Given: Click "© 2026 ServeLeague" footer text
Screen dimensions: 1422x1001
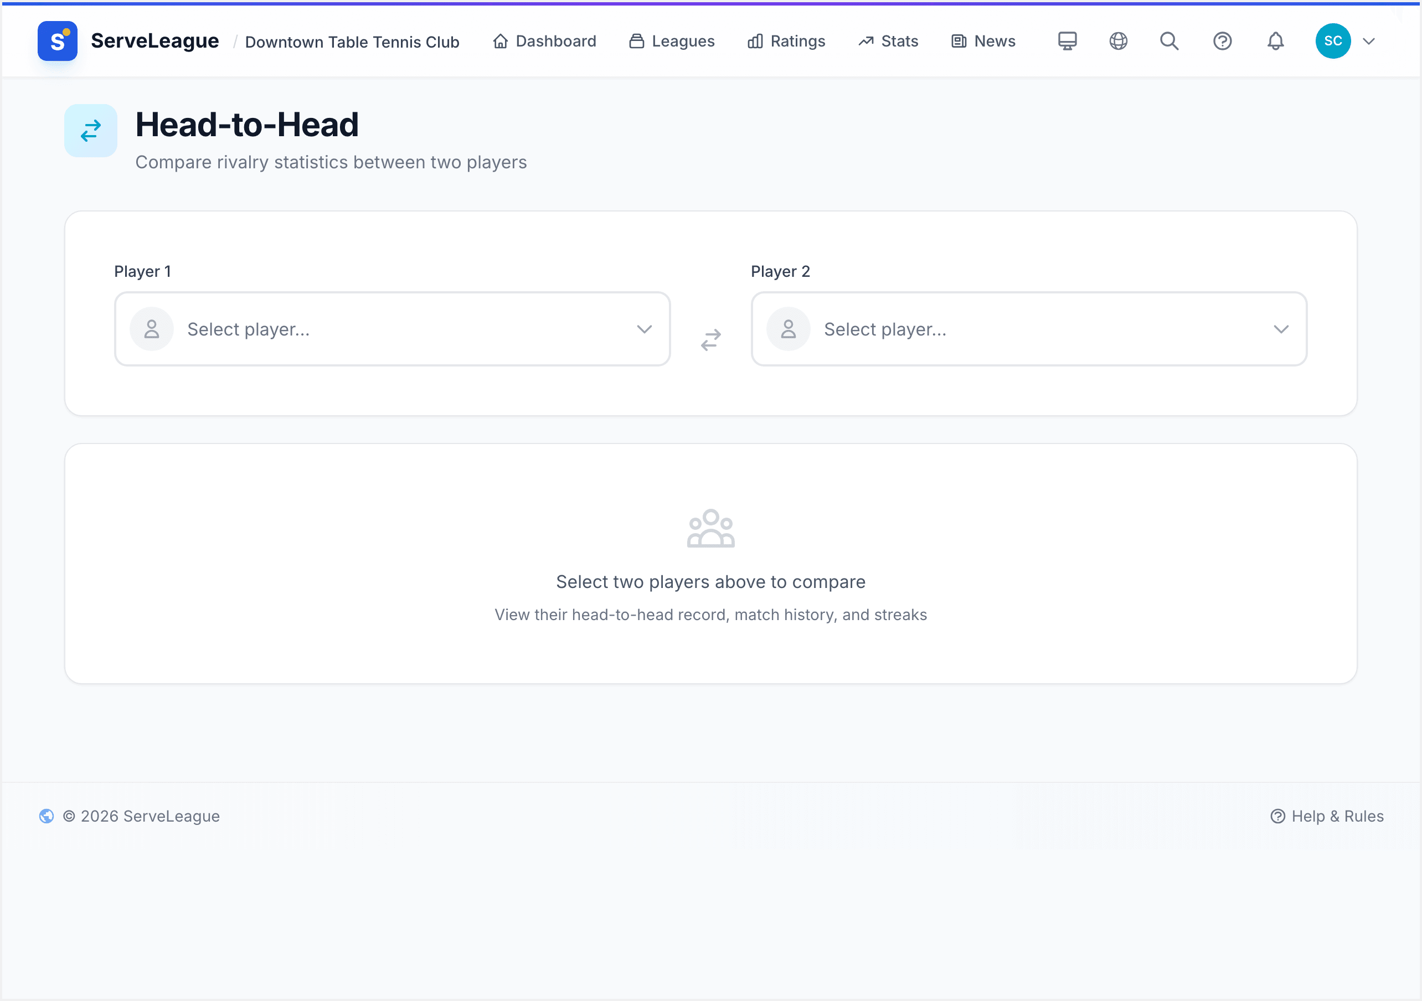Looking at the screenshot, I should (x=141, y=816).
